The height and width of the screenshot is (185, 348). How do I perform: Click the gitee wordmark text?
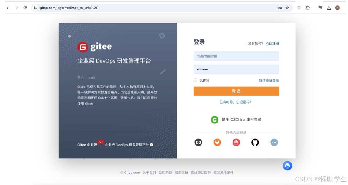(x=101, y=47)
